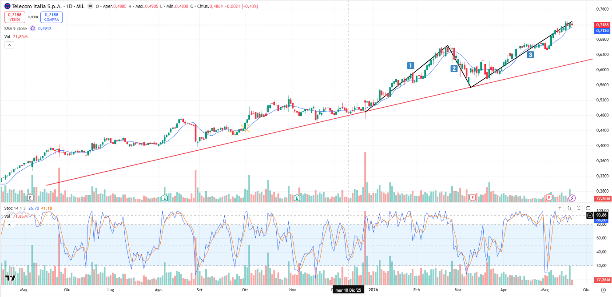This screenshot has width=612, height=297.
Task: Open the earnings marker E near Ago
Action: pyautogui.click(x=165, y=197)
